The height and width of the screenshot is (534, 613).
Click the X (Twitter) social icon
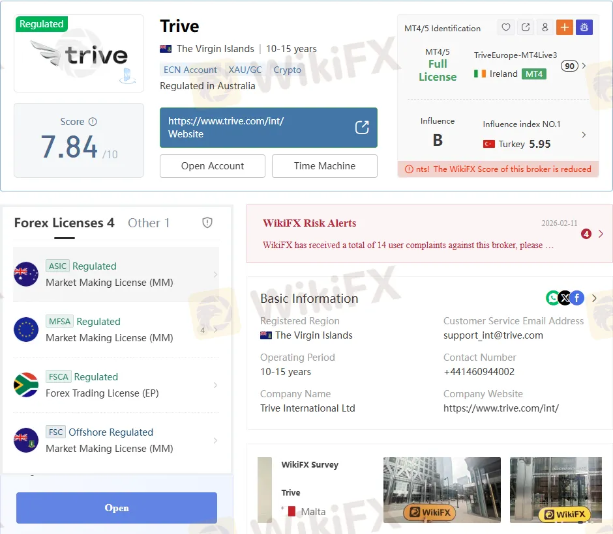tap(565, 298)
